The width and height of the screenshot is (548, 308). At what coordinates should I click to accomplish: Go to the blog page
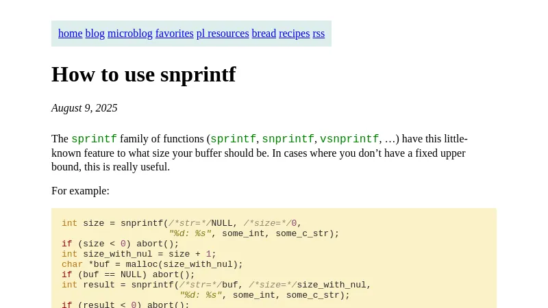[95, 34]
